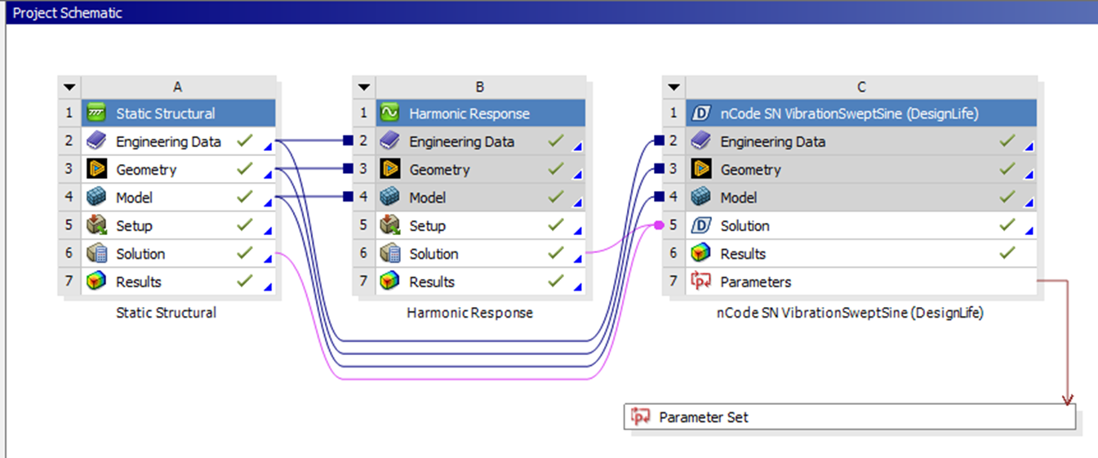The image size is (1098, 458).
Task: Click the Results icon in nCode system
Action: [x=700, y=254]
